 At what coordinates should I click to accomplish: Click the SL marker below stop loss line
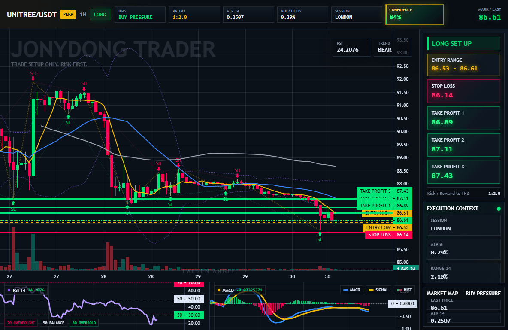point(320,237)
